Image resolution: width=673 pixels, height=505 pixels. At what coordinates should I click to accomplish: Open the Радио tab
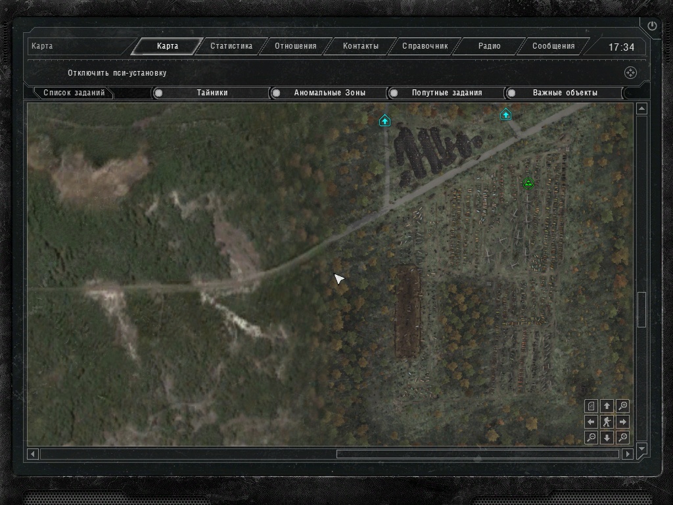coord(489,46)
